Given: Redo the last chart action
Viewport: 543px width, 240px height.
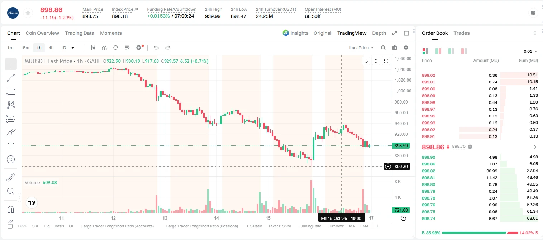Looking at the screenshot, I should click(167, 48).
